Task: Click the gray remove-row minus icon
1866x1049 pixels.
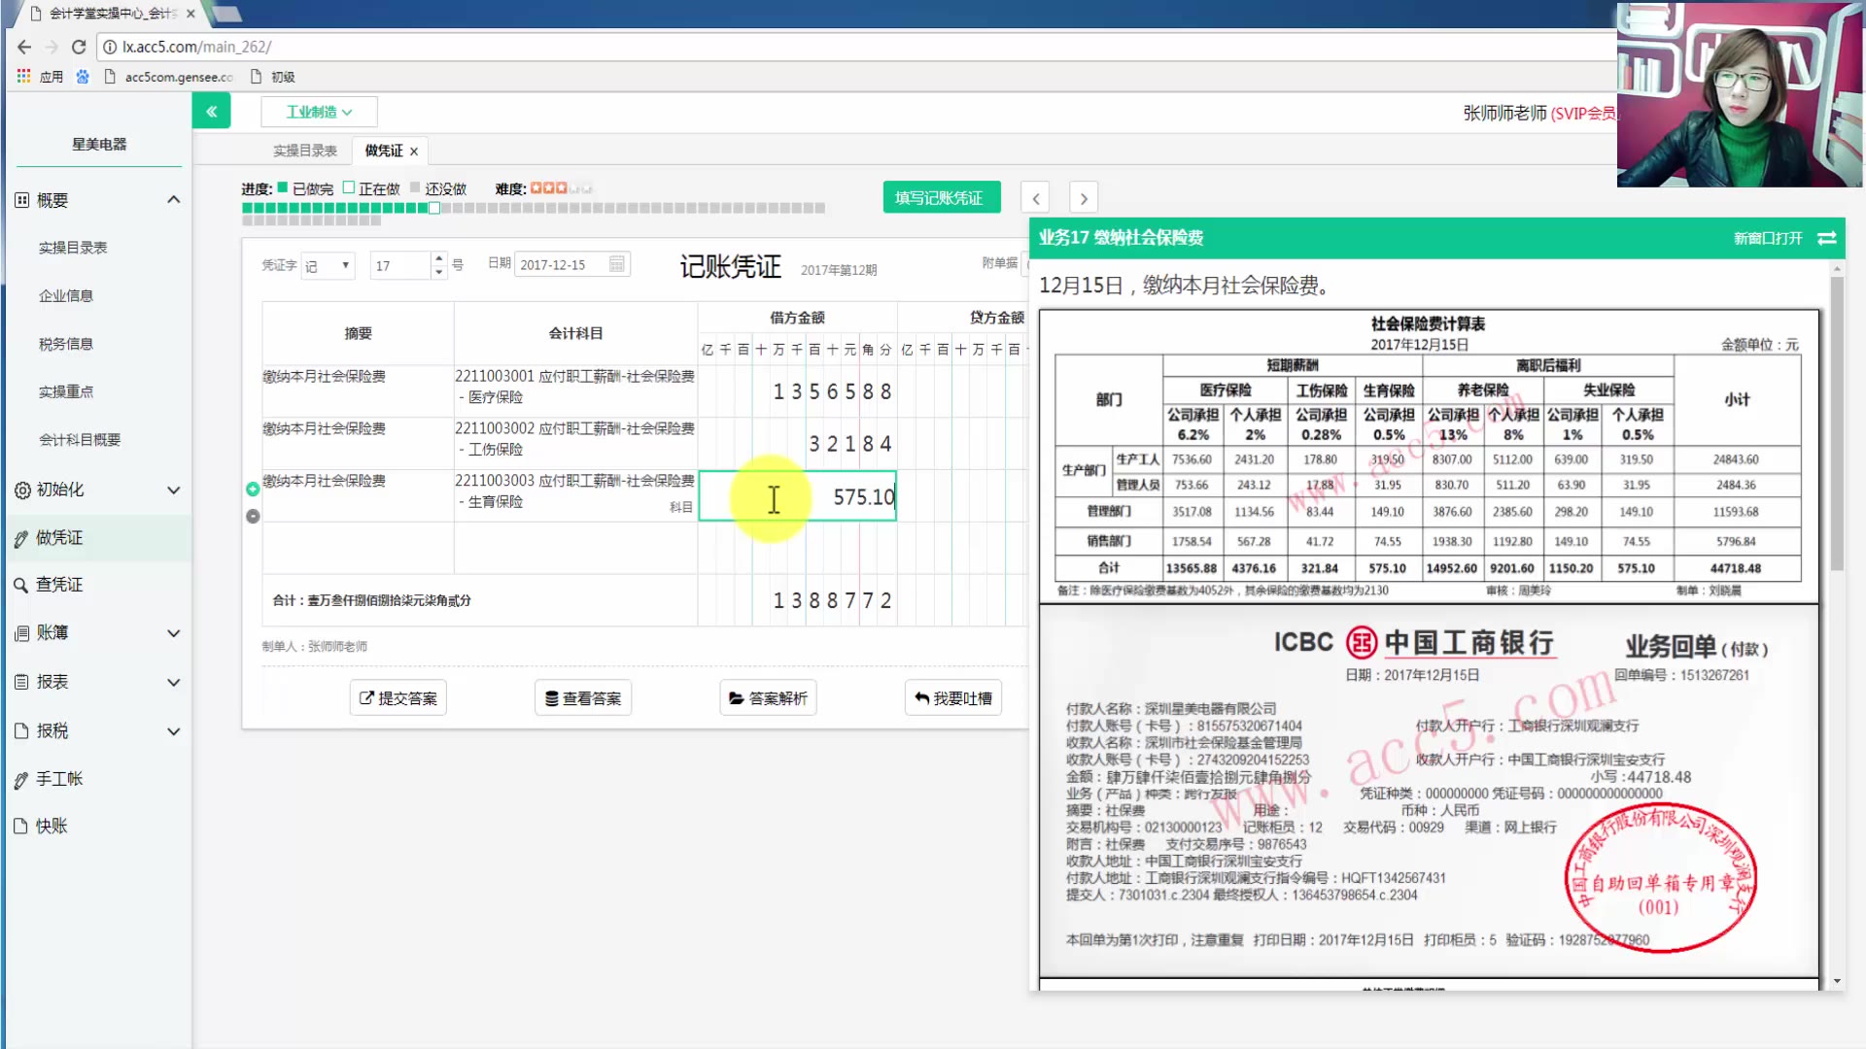Action: coord(253,517)
